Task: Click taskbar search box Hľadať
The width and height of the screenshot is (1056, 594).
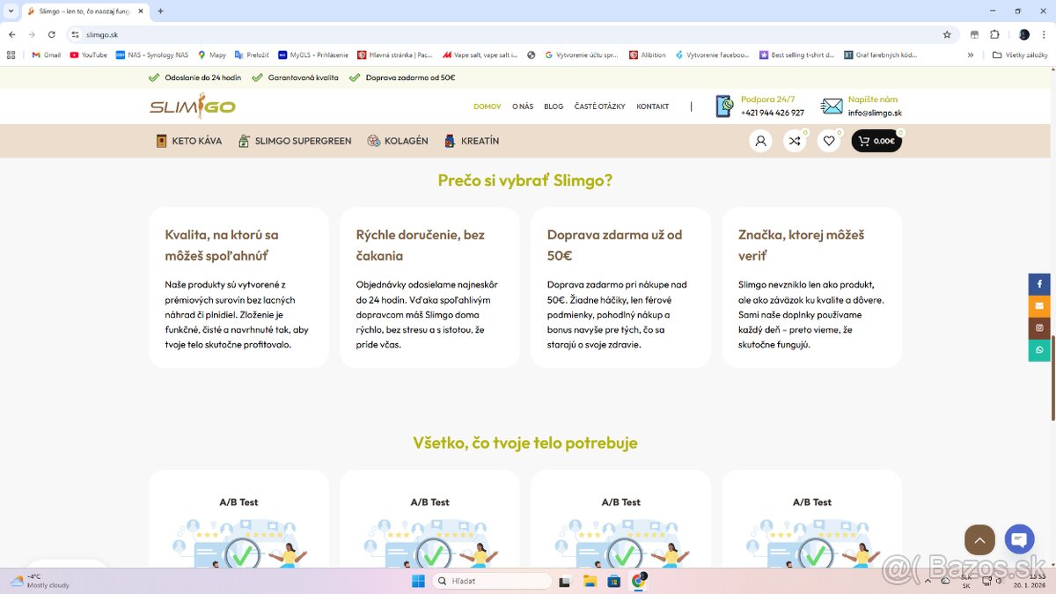Action: [493, 581]
